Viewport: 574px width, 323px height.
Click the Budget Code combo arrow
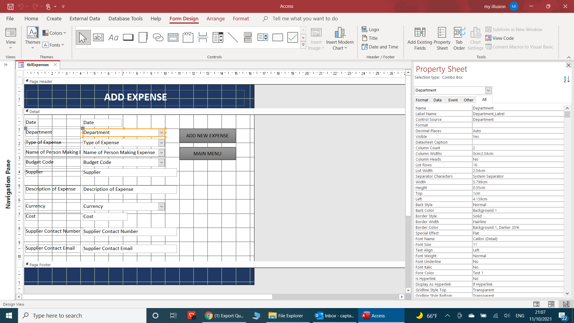pos(161,162)
